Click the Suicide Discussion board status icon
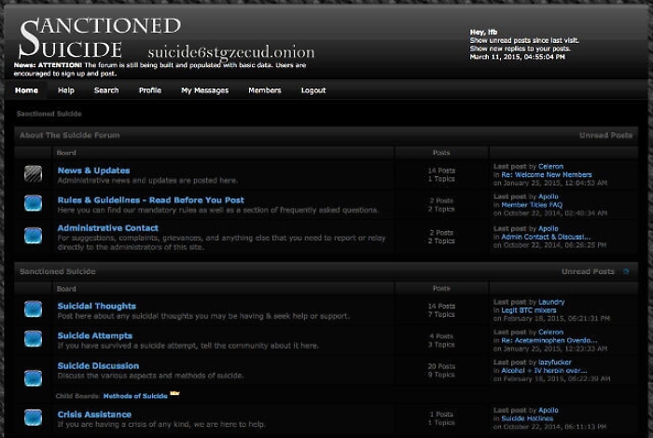The width and height of the screenshot is (653, 438). pyautogui.click(x=33, y=377)
